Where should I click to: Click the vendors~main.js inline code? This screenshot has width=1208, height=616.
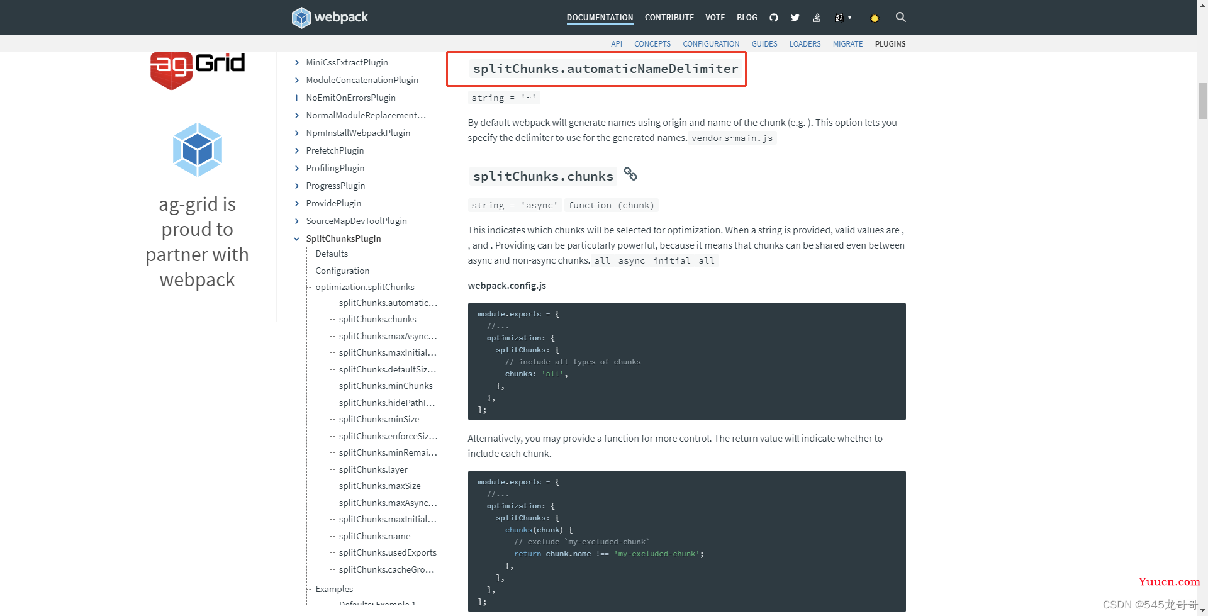tap(732, 138)
